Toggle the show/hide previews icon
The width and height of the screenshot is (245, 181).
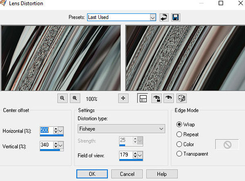click(x=143, y=98)
